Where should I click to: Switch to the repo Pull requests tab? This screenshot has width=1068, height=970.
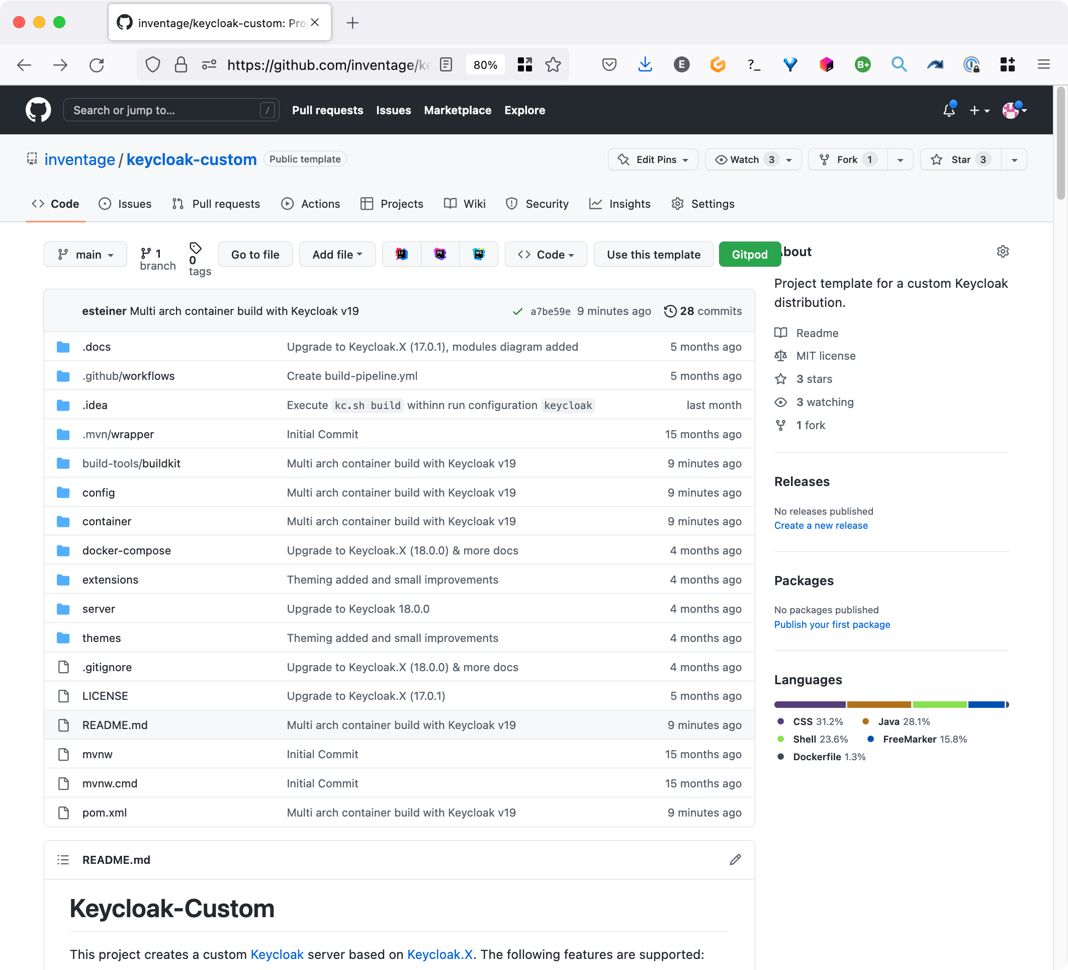click(216, 204)
